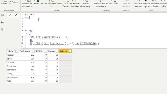Image resolution: width=167 pixels, height=94 pixels.
Task: Open the Nom column filter dropdown
Action: 17,51
